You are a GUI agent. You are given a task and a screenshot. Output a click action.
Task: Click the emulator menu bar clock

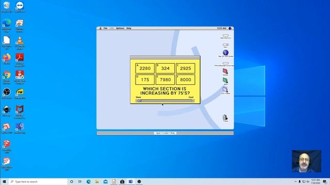(221, 28)
